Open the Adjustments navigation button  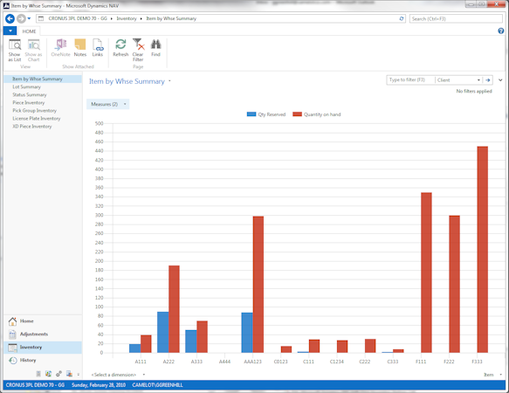34,334
